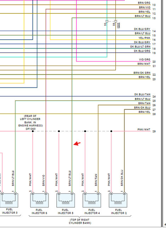
Task: Click the BRN/ORG wire label at pin 10
Action: point(144,3)
